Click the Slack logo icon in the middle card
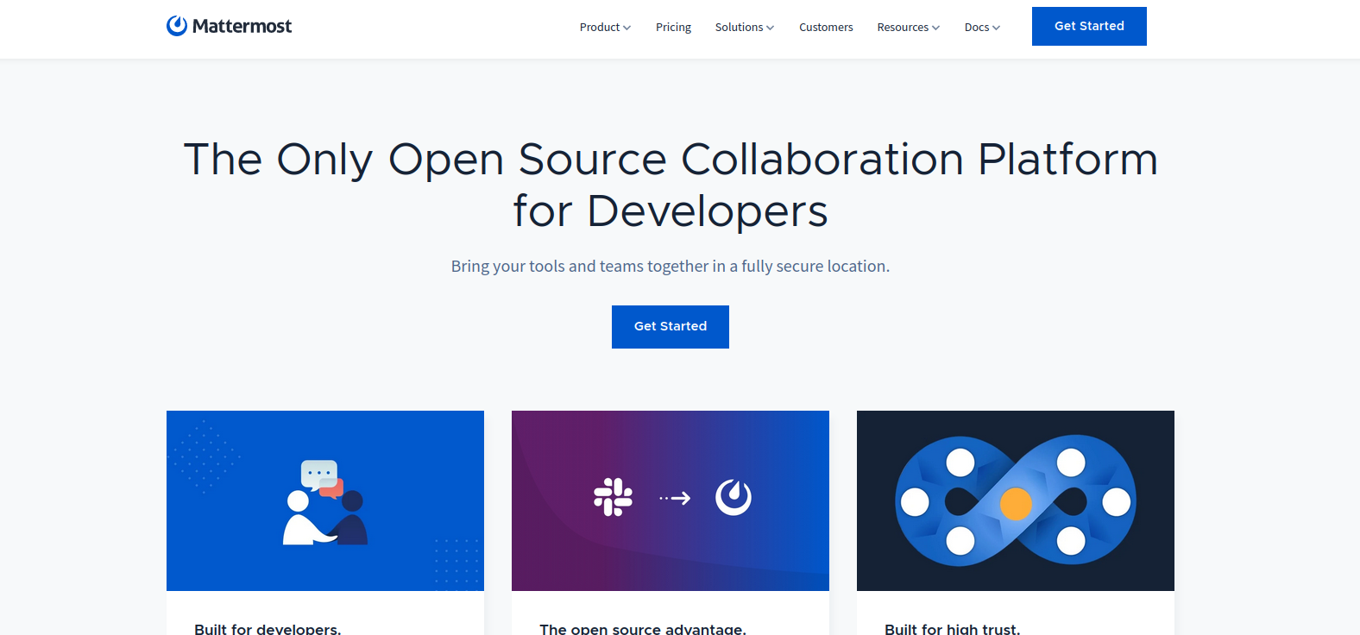The width and height of the screenshot is (1360, 635). pyautogui.click(x=613, y=497)
